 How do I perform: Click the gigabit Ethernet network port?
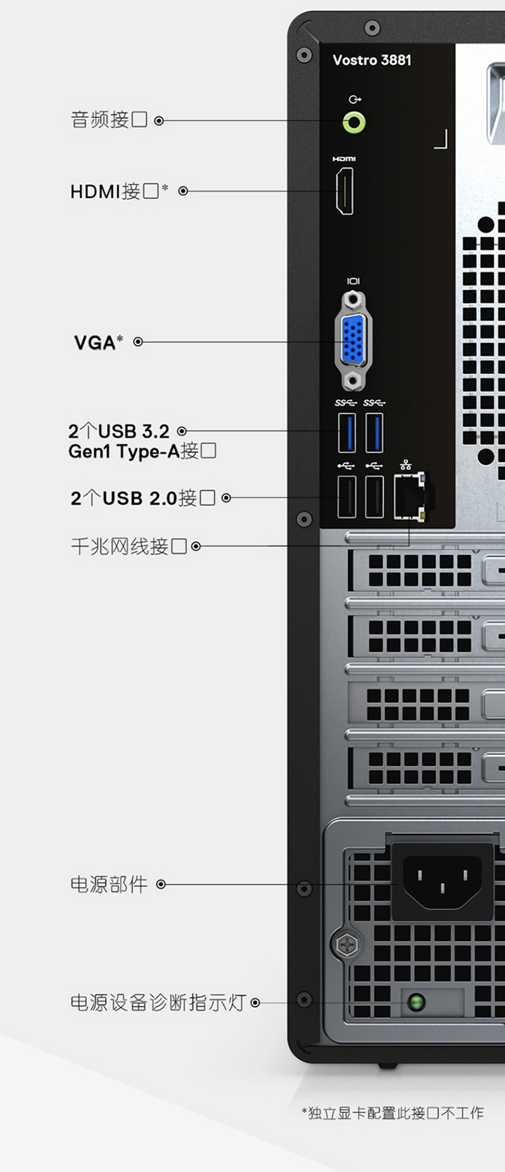click(x=409, y=496)
